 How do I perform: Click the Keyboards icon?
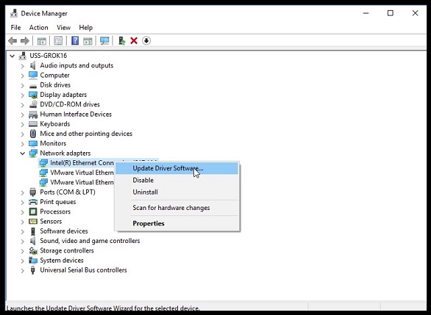(33, 124)
